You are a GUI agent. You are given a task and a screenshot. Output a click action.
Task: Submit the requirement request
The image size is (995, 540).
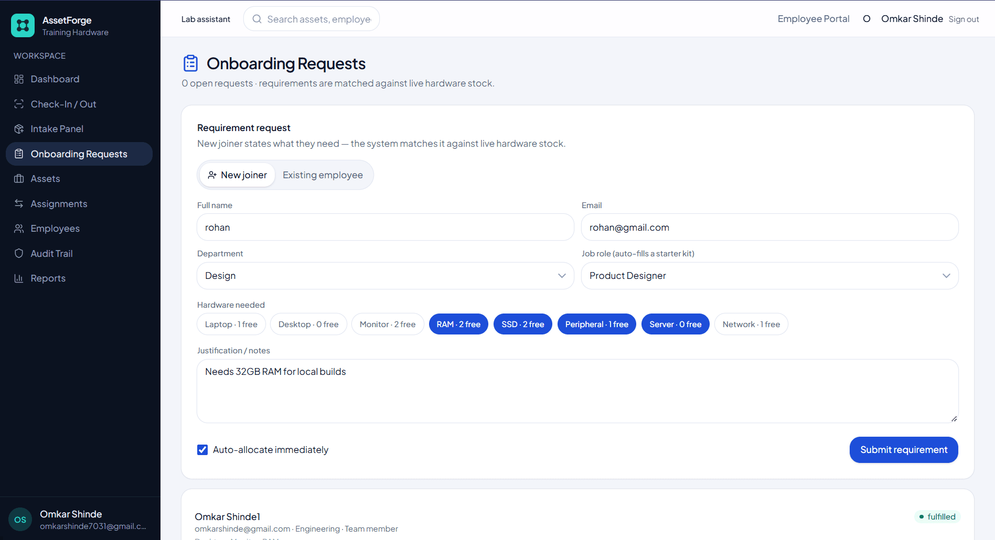[x=904, y=450]
